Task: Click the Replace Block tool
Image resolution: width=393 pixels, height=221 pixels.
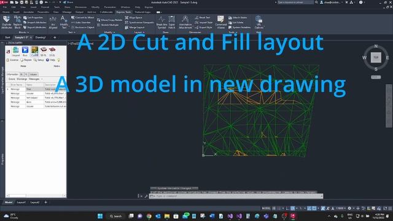Action: point(17,22)
